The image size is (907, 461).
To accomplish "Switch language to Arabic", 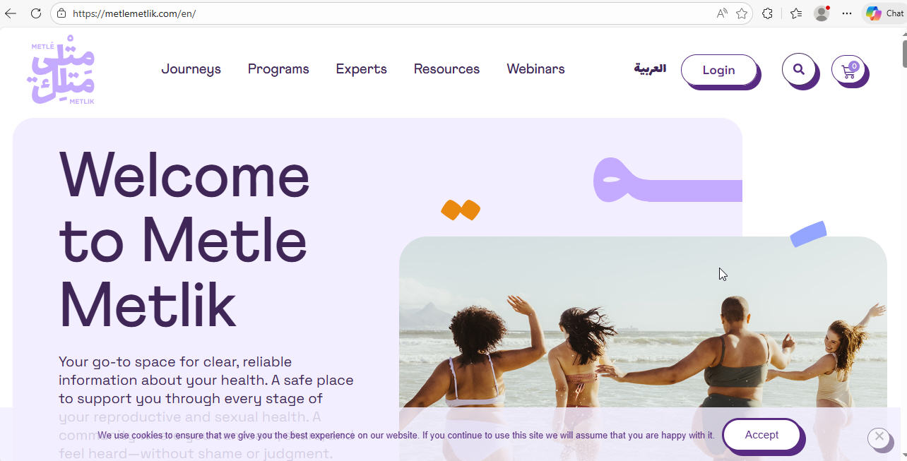I will pos(650,68).
